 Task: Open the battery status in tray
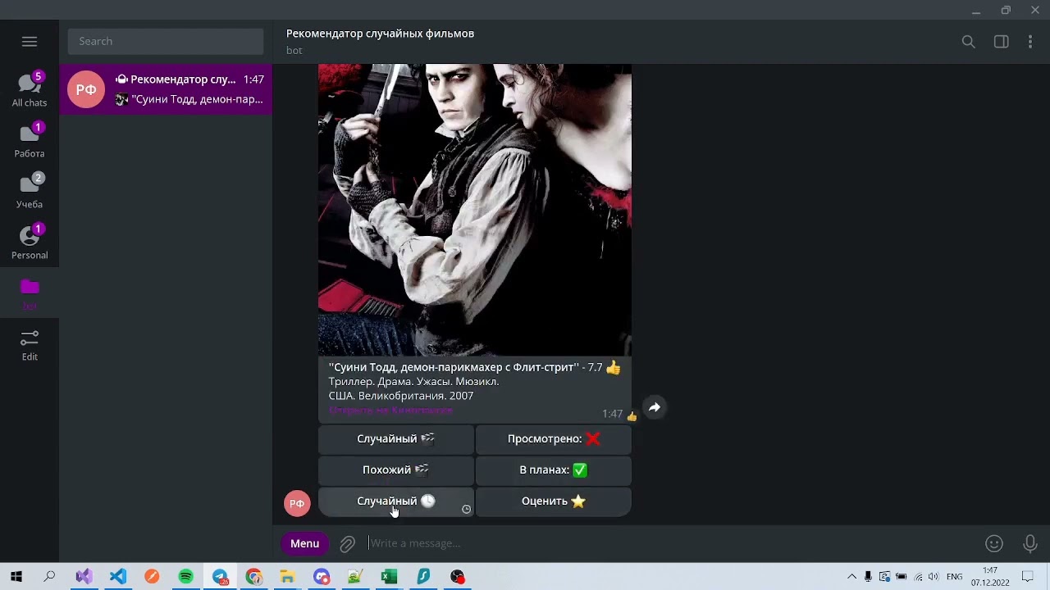coord(901,577)
